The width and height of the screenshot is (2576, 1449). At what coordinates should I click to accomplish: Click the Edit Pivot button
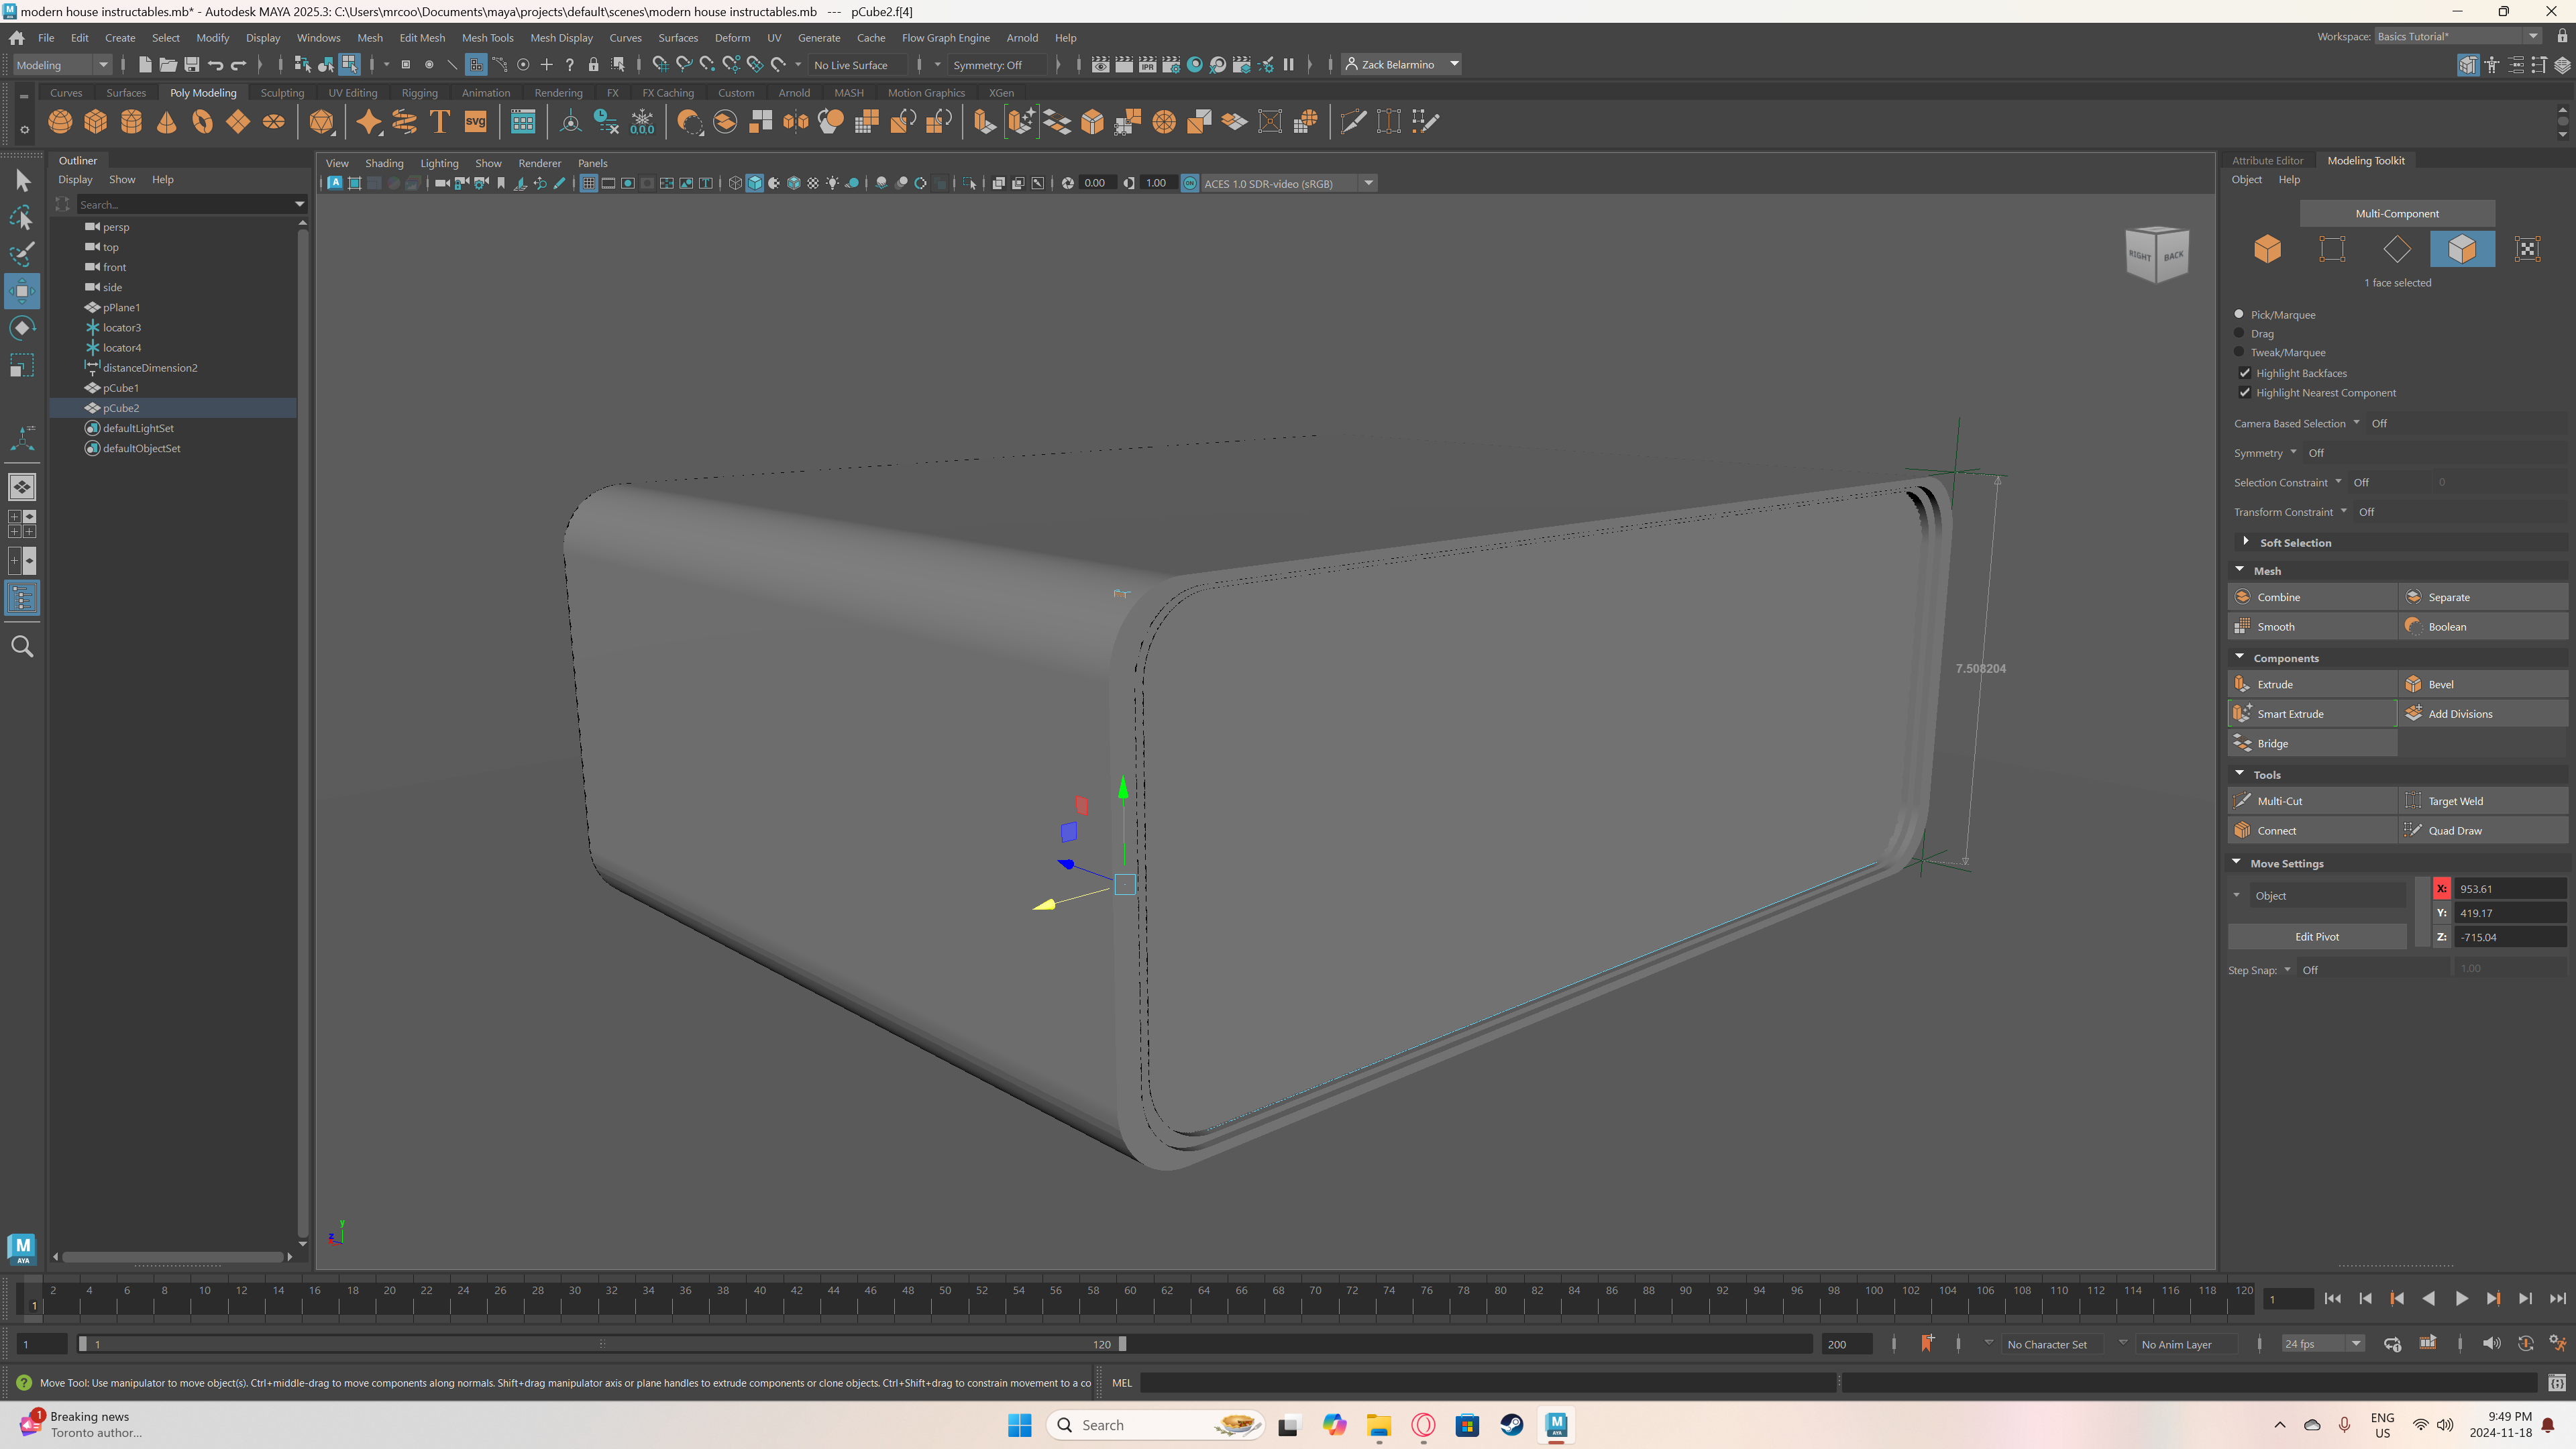click(2317, 937)
